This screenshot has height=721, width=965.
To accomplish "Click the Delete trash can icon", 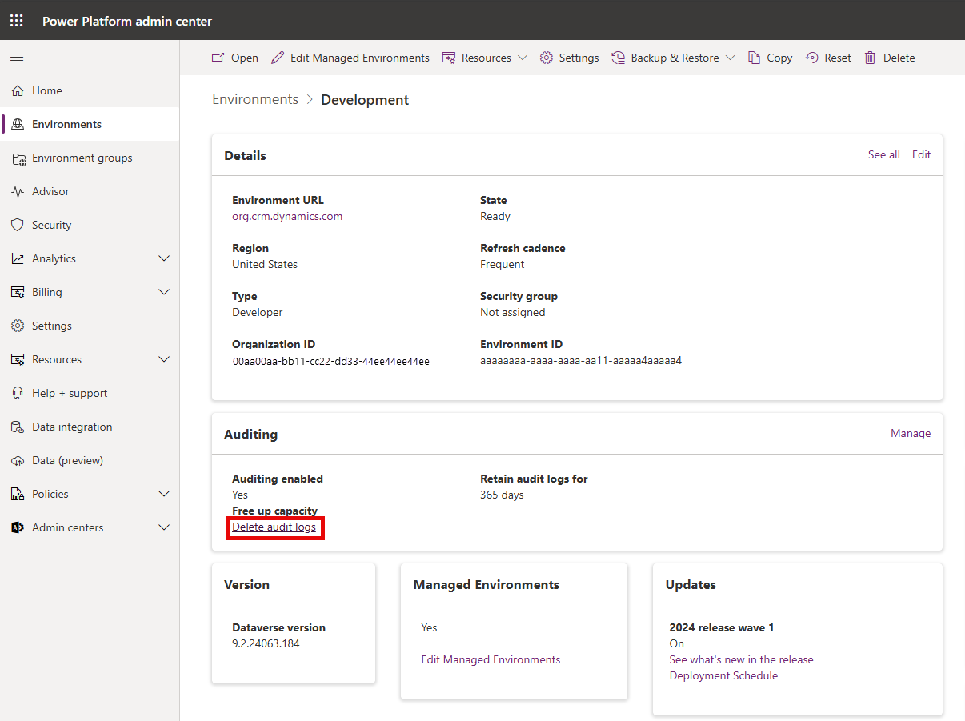I will tap(870, 58).
